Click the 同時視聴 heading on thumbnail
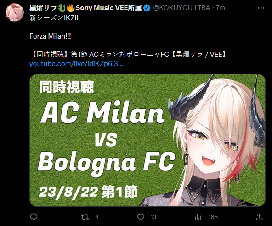The width and height of the screenshot is (272, 226). [x=67, y=87]
